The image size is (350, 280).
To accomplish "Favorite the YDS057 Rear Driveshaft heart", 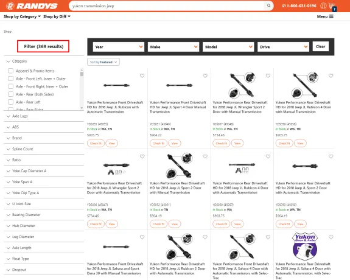I will click(x=268, y=75).
